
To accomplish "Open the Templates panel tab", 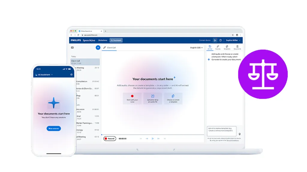I will point(227,48).
